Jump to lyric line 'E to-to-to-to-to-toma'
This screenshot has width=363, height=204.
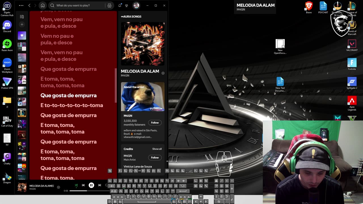[x=72, y=105]
